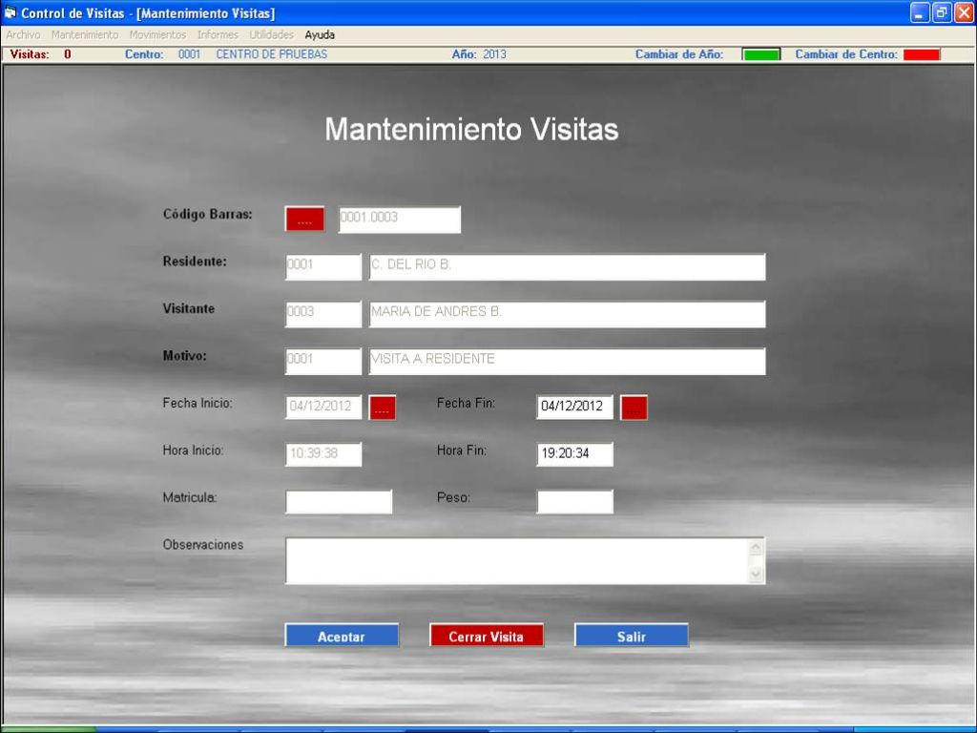Restore down the application window
This screenshot has width=977, height=733.
(x=941, y=12)
